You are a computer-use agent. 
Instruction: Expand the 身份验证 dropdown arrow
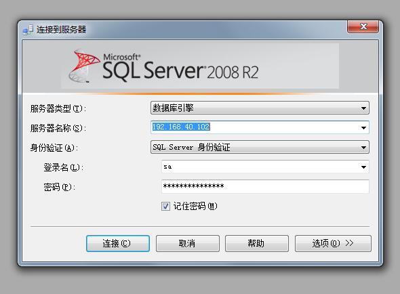(363, 148)
